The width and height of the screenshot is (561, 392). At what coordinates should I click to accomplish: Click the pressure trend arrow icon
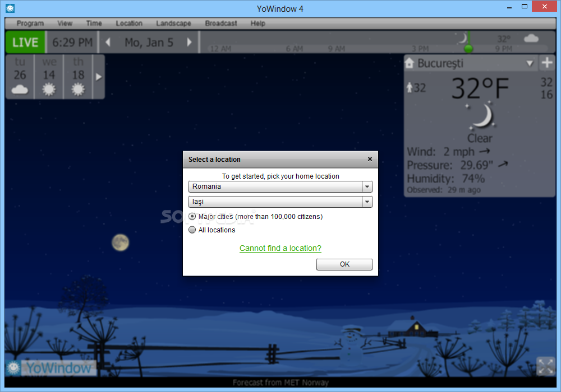[x=503, y=164]
